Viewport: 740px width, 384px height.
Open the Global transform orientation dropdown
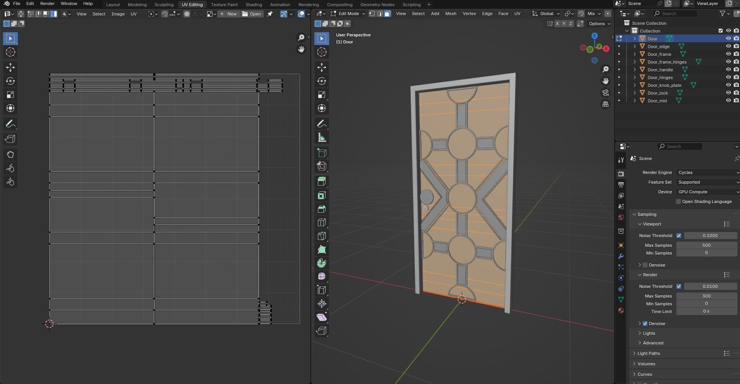pyautogui.click(x=546, y=14)
